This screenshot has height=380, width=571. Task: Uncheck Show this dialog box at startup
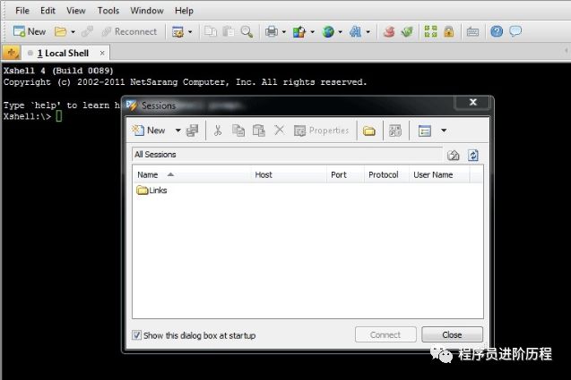click(x=136, y=335)
